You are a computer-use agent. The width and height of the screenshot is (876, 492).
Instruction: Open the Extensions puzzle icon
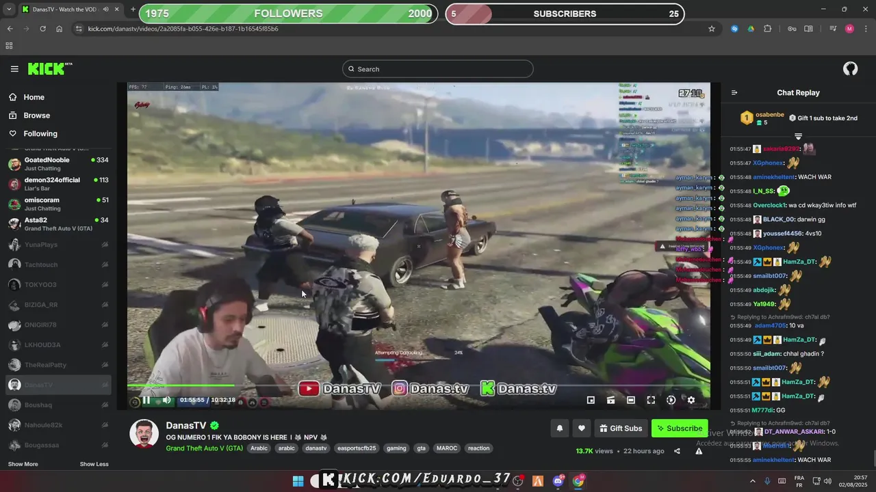(767, 29)
